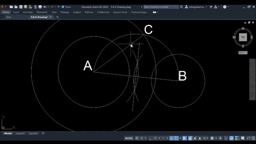Viewport: 256px width, 144px height.
Task: Click the Autodesk A360 triangle icon
Action: coord(216,7)
